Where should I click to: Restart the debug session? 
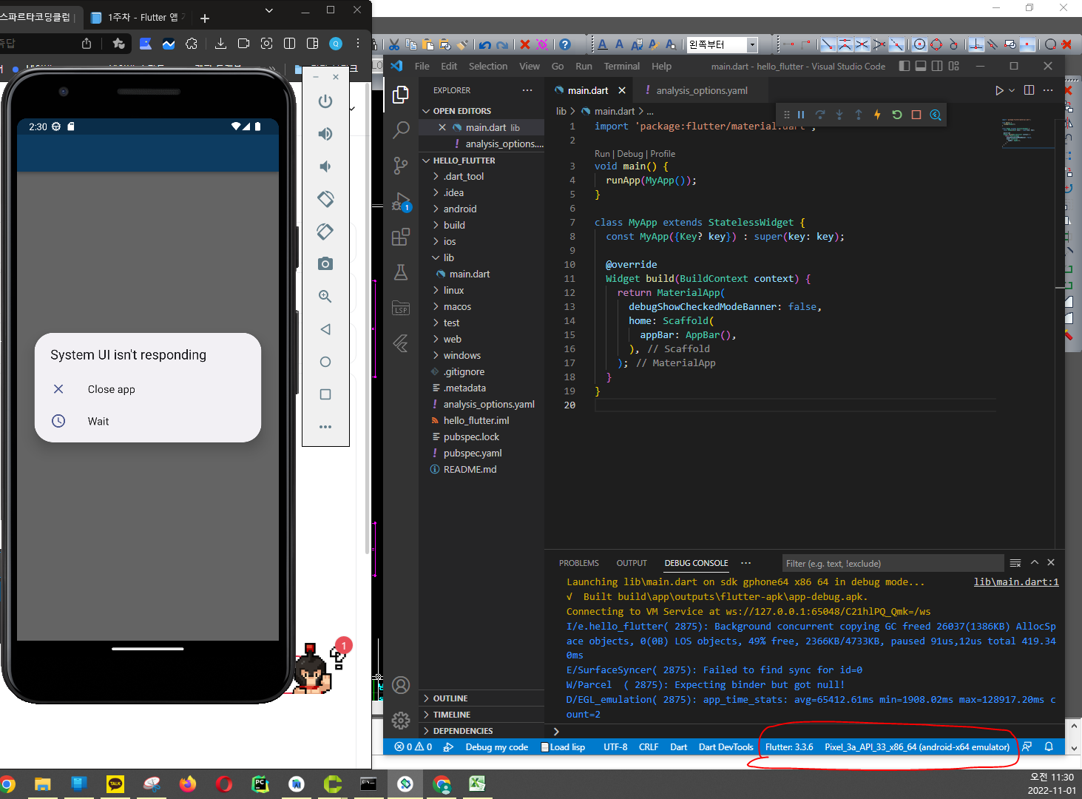pyautogui.click(x=897, y=115)
